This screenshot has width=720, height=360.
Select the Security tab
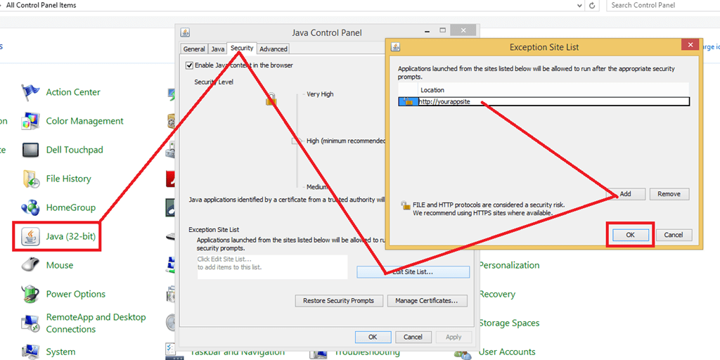[x=242, y=49]
